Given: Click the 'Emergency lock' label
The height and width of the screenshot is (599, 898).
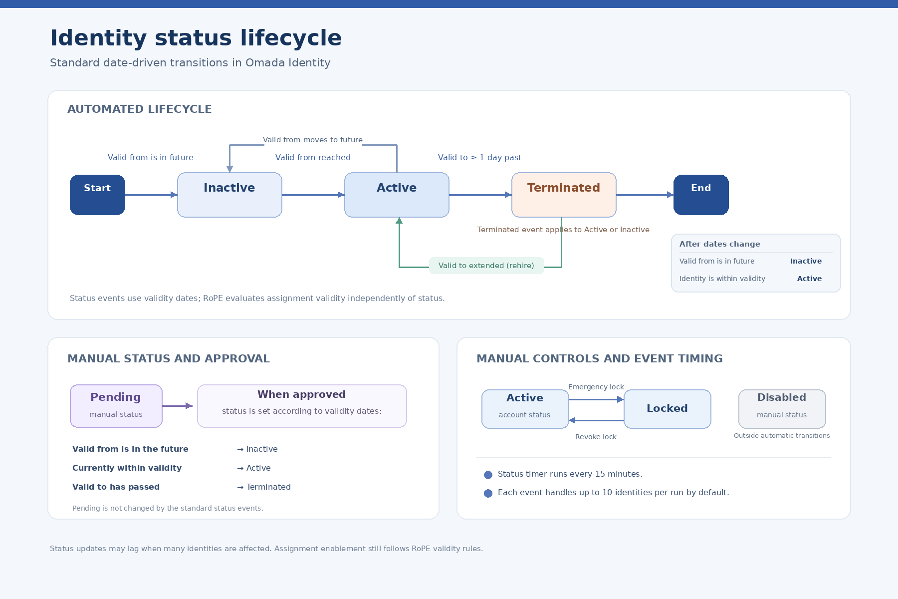Looking at the screenshot, I should click(596, 387).
